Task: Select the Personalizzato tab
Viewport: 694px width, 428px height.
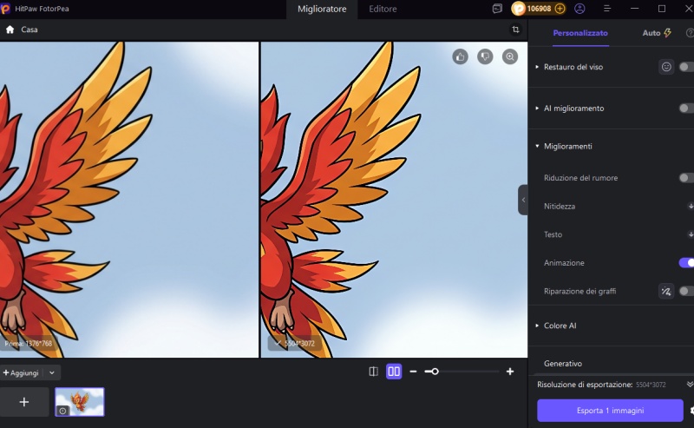Action: tap(580, 33)
